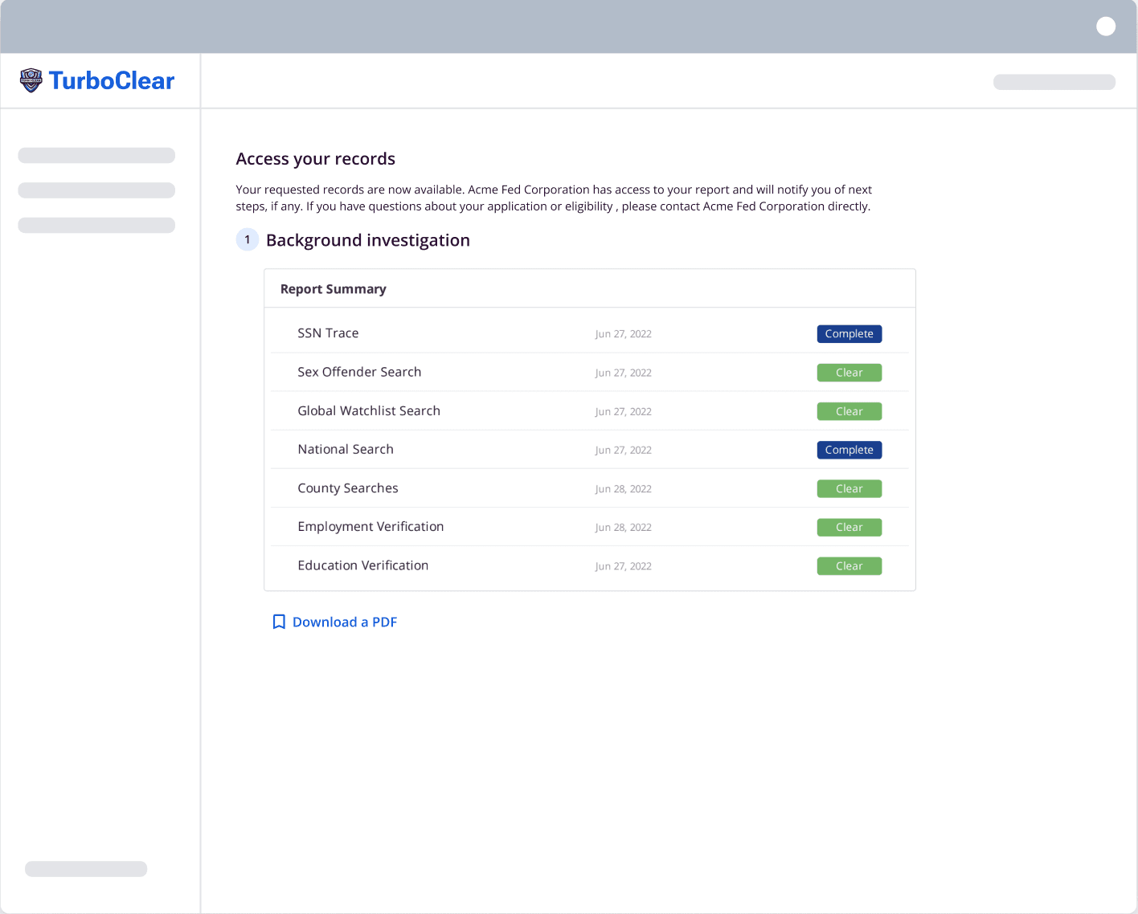Click Clear status for Employment Verification
1138x914 pixels.
click(849, 527)
